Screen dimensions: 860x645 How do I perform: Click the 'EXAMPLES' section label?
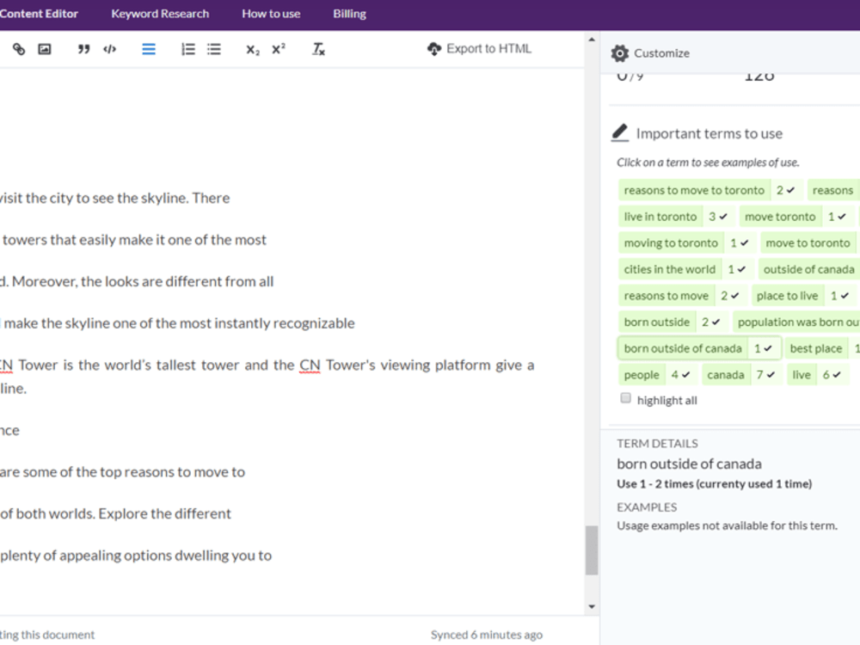click(x=647, y=507)
